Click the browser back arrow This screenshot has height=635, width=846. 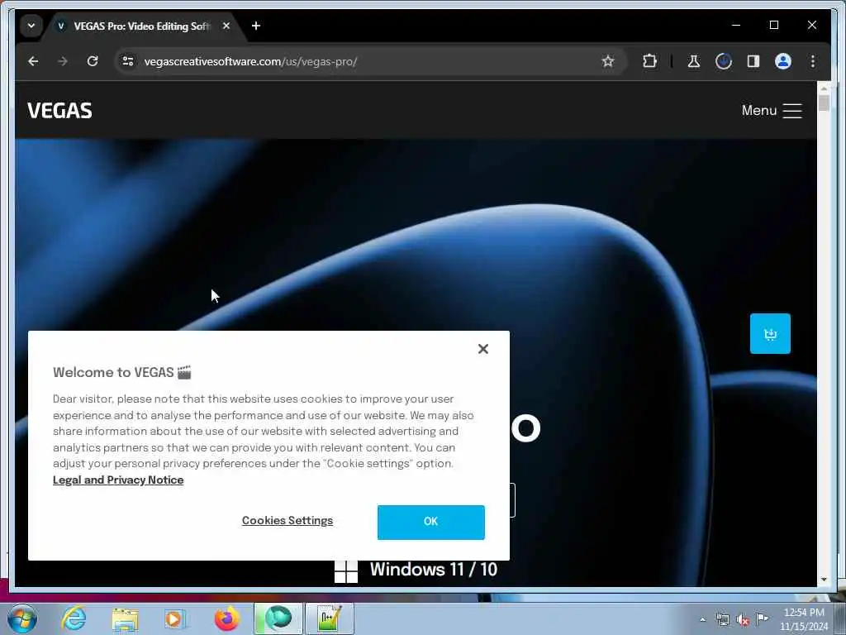tap(33, 61)
